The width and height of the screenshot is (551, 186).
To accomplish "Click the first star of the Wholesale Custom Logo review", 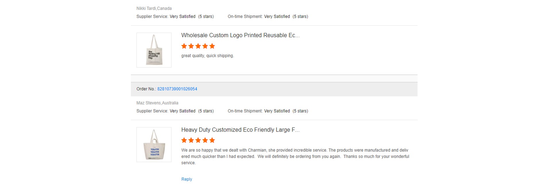I will (184, 46).
